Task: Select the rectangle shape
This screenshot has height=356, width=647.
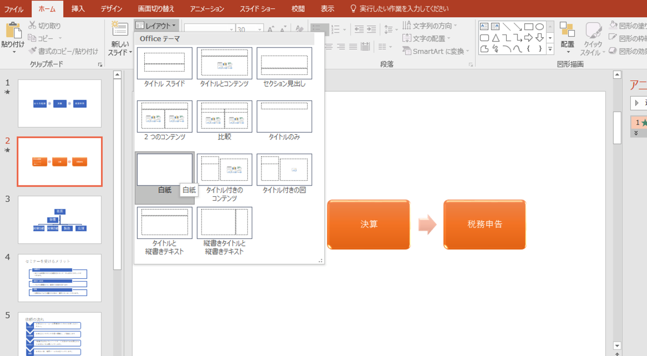Action: (529, 27)
